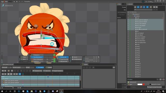Switch to the Дерево panel tab
The height and width of the screenshot is (93, 166).
pyautogui.click(x=130, y=4)
